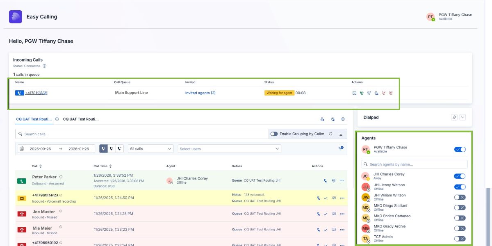The image size is (492, 246).
Task: Open calendar icon in date range picker
Action: 22,149
